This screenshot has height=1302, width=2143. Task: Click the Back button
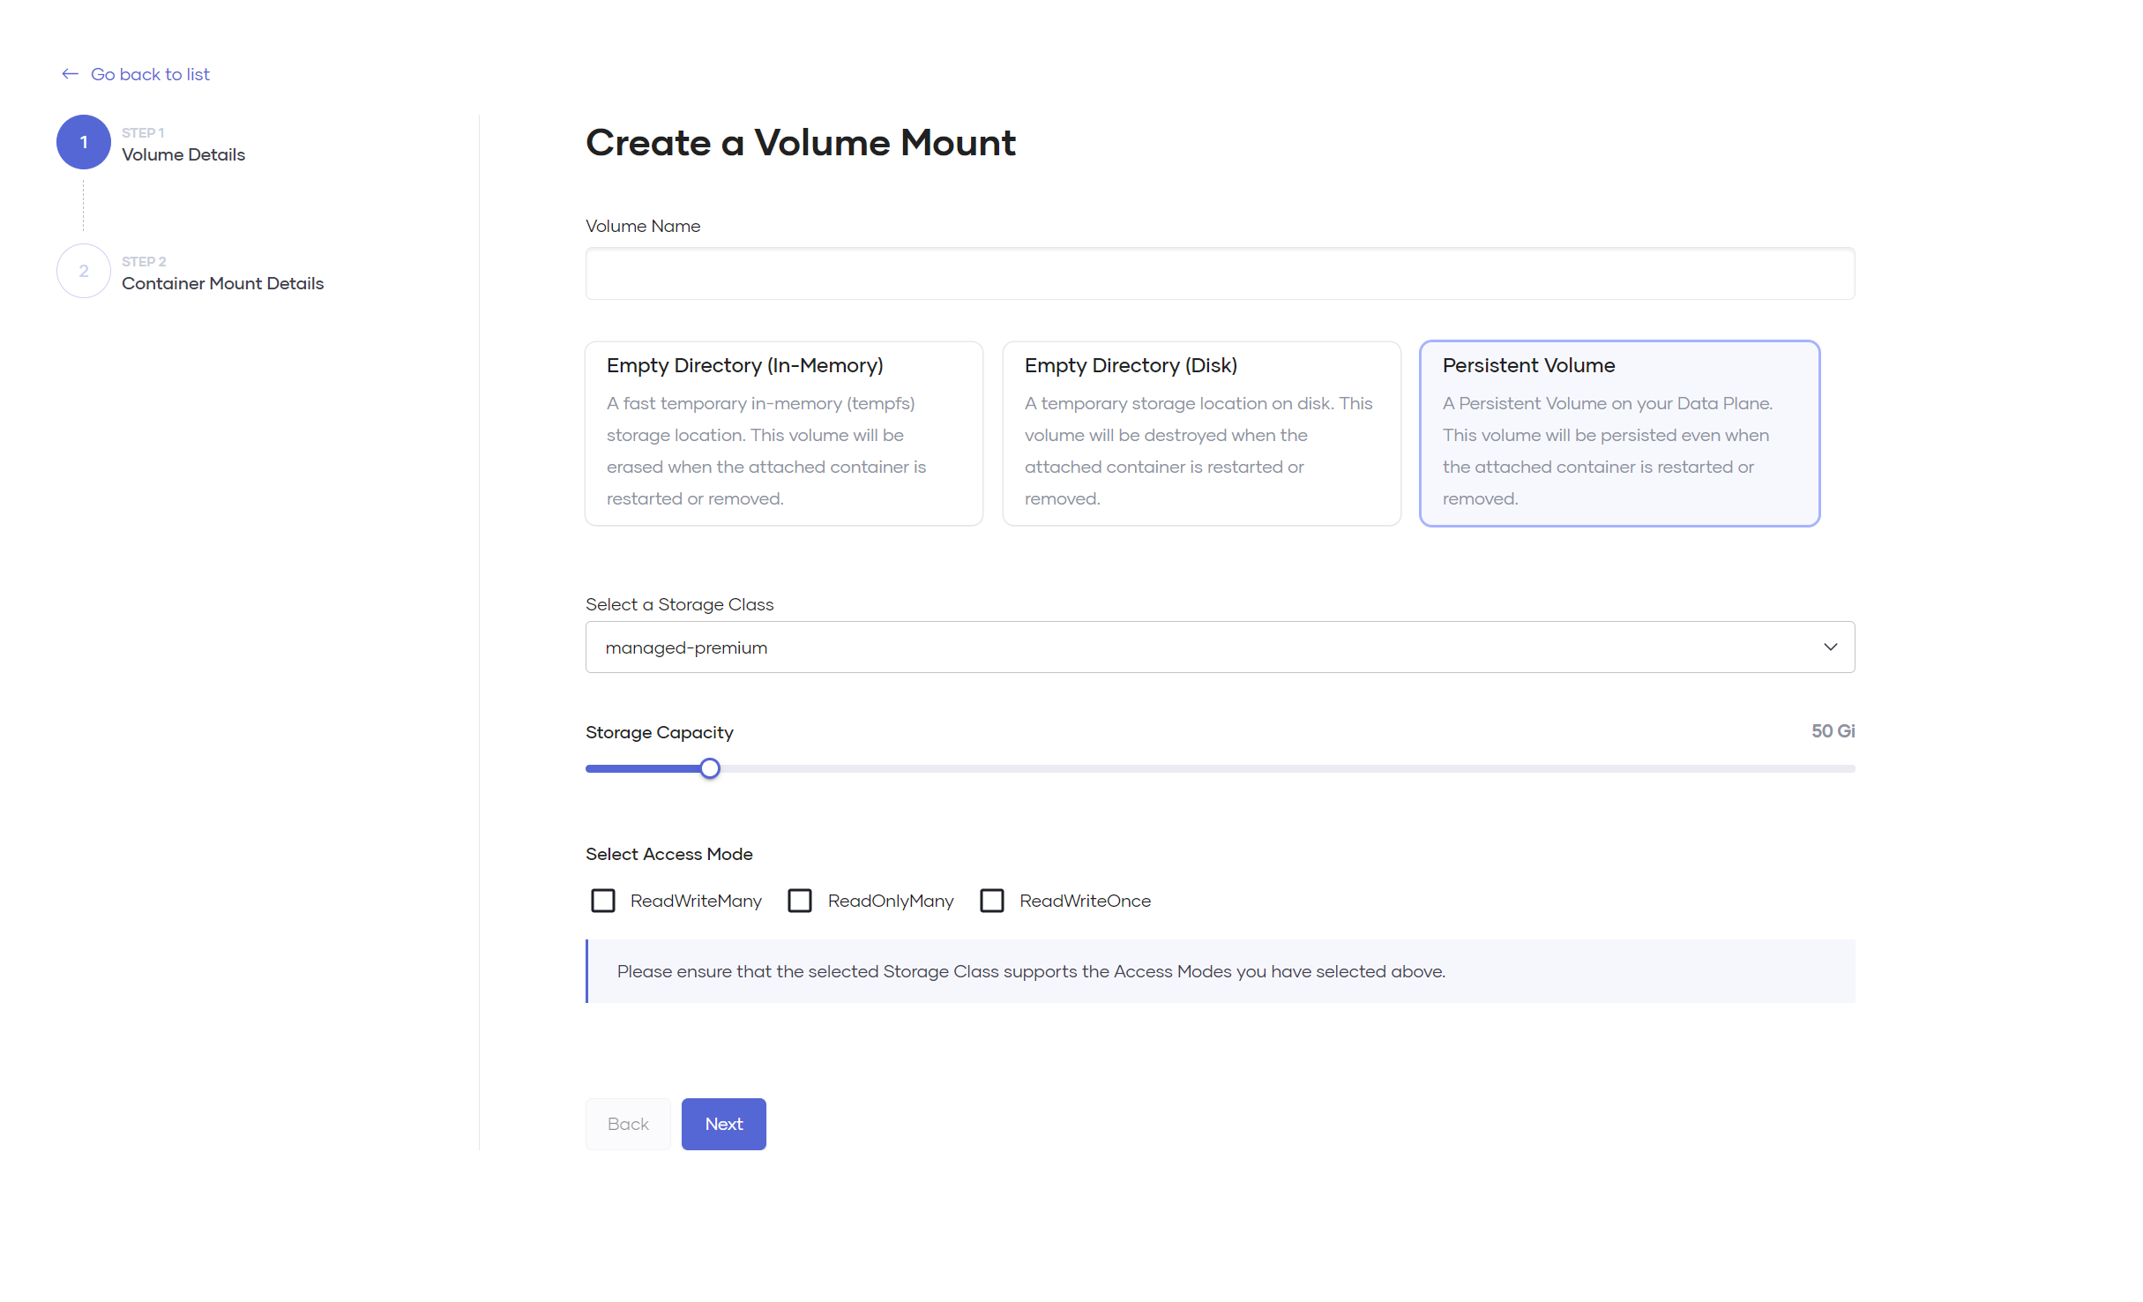628,1124
